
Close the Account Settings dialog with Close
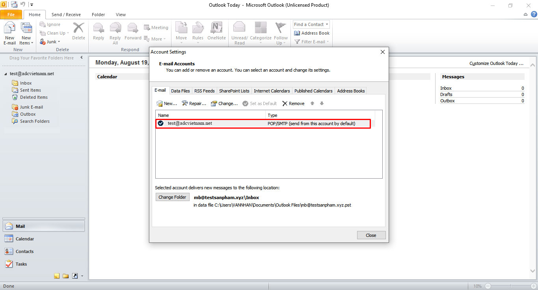point(371,235)
